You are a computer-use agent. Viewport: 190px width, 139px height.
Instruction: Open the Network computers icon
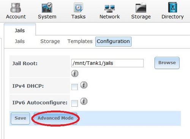coord(109,9)
